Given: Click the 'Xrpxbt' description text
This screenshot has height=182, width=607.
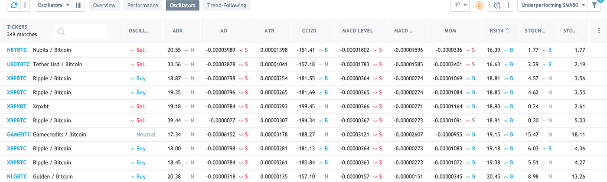Looking at the screenshot, I should pos(42,107).
